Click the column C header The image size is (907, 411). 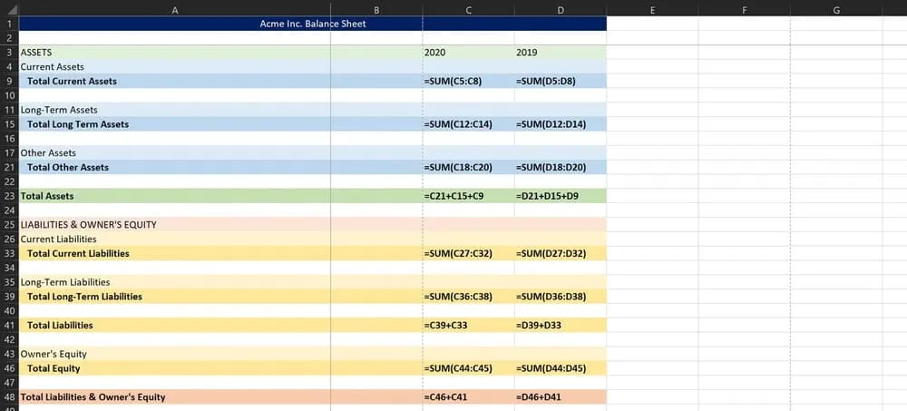pos(468,9)
